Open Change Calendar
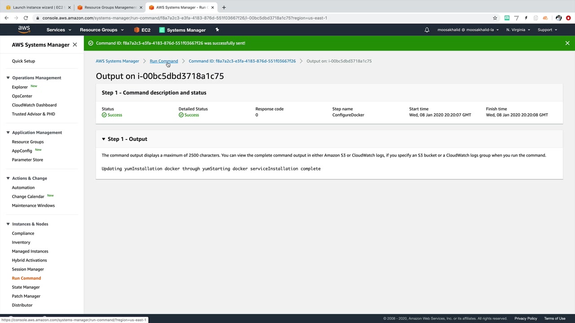The height and width of the screenshot is (323, 575). tap(28, 196)
